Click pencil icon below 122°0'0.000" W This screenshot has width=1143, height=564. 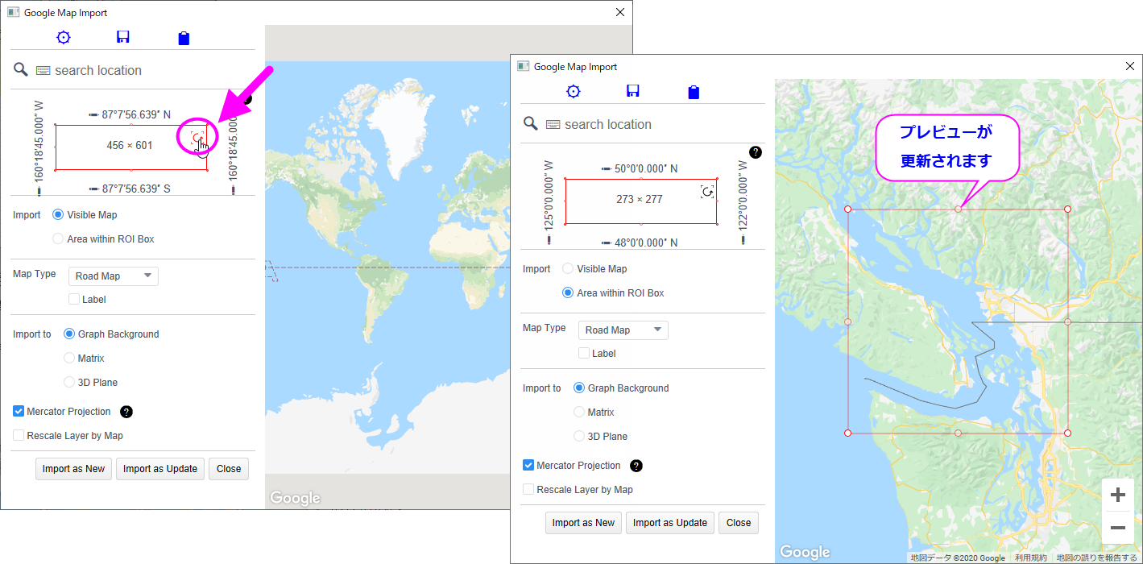pyautogui.click(x=743, y=239)
